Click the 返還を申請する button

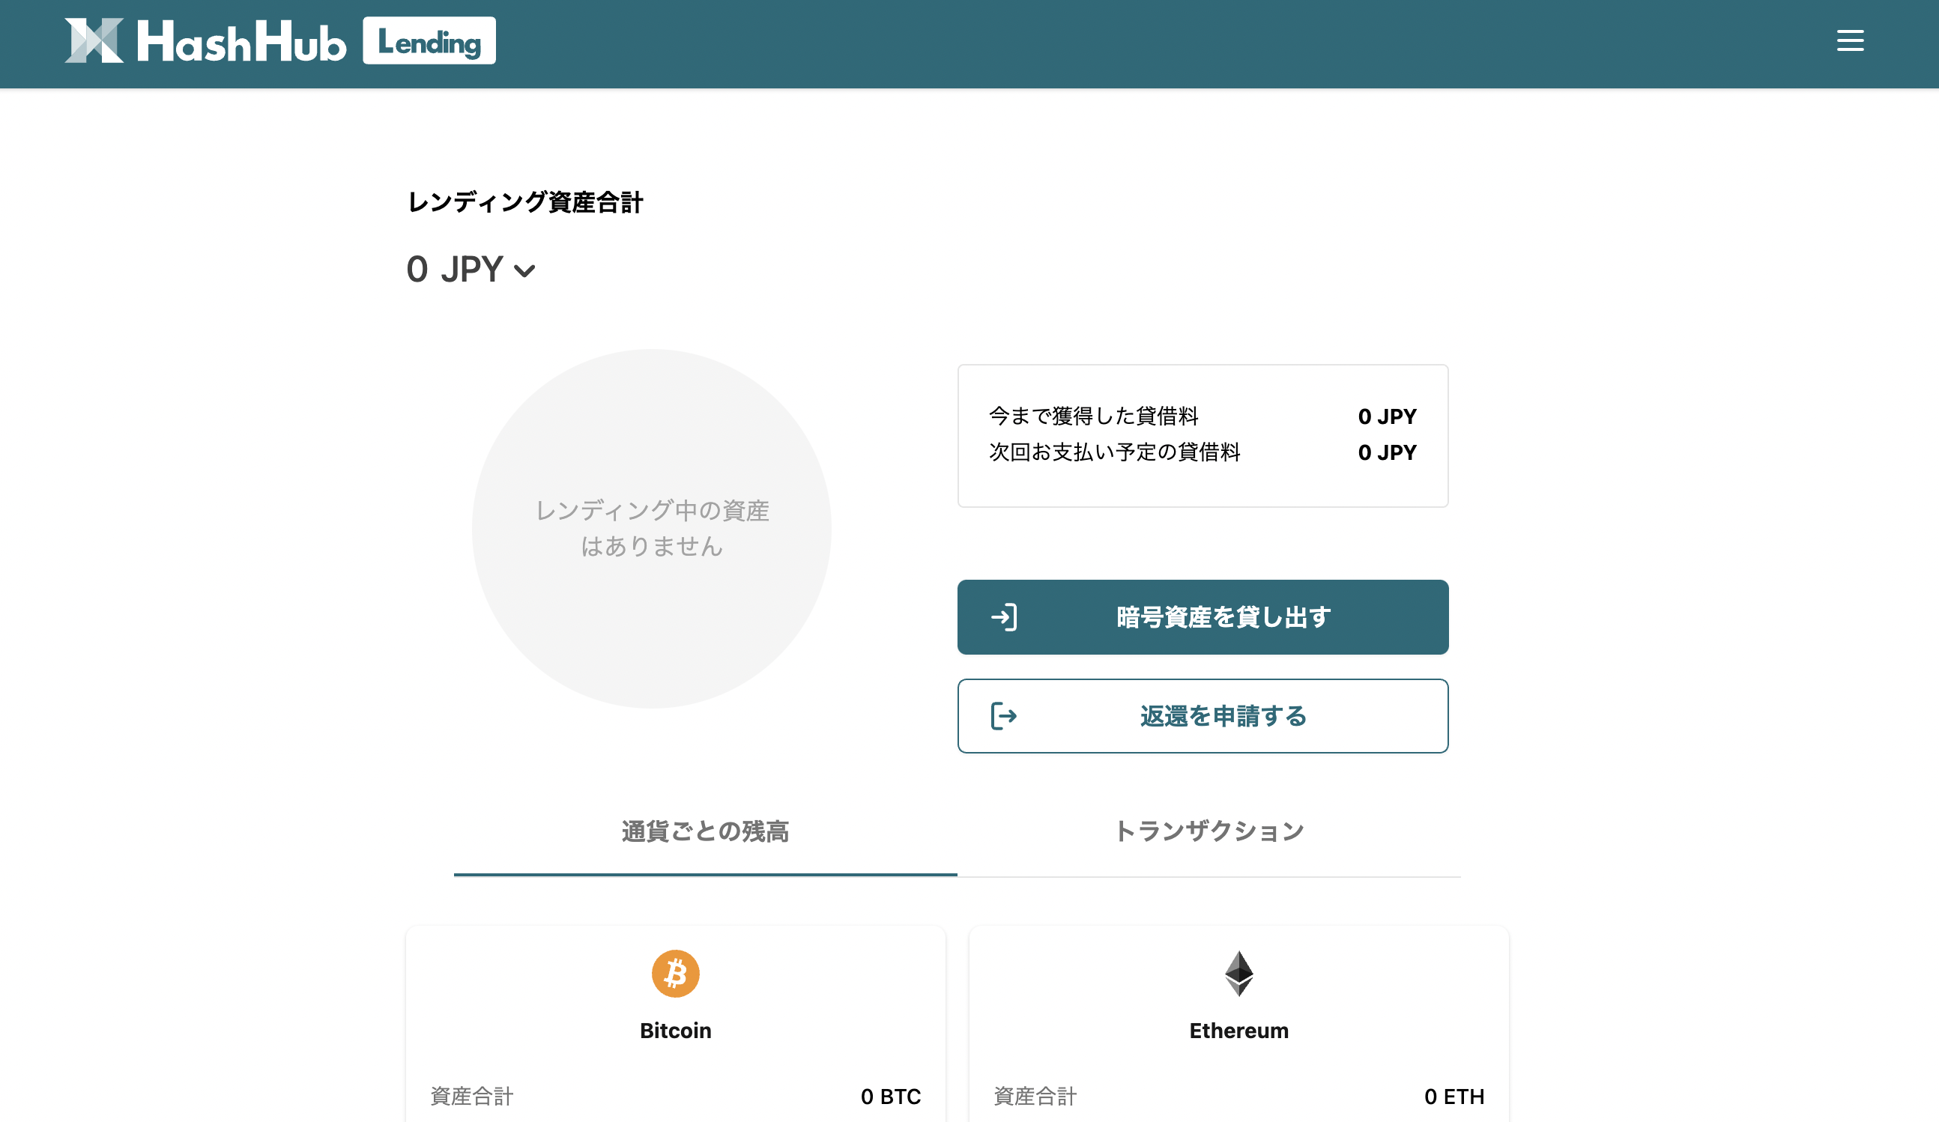pos(1202,716)
